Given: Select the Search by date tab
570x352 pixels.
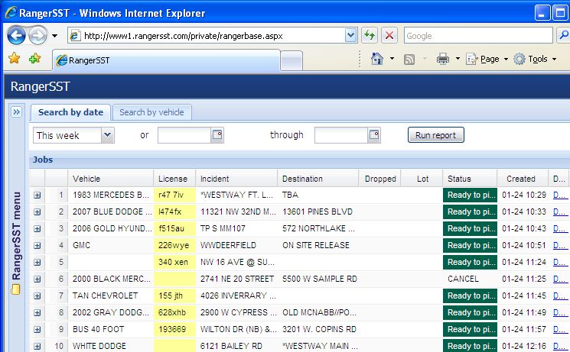Looking at the screenshot, I should coord(70,112).
